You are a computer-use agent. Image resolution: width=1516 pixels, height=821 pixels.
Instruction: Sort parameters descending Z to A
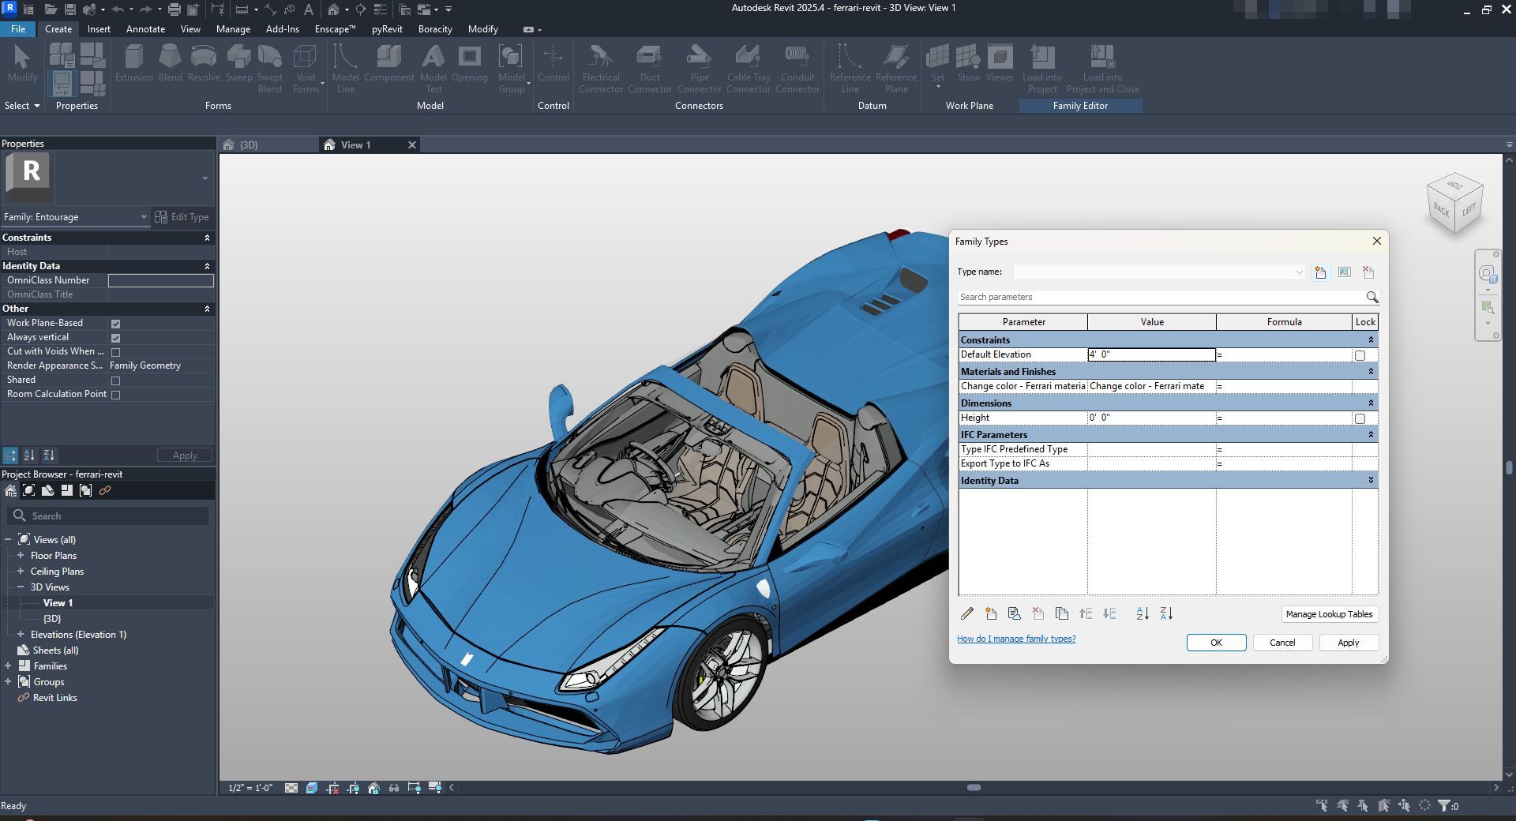pyautogui.click(x=1166, y=613)
